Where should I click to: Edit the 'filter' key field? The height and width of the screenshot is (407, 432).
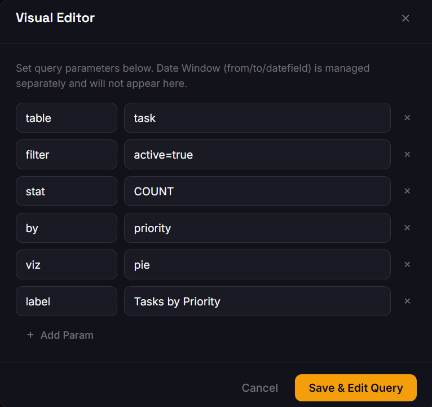pyautogui.click(x=67, y=155)
